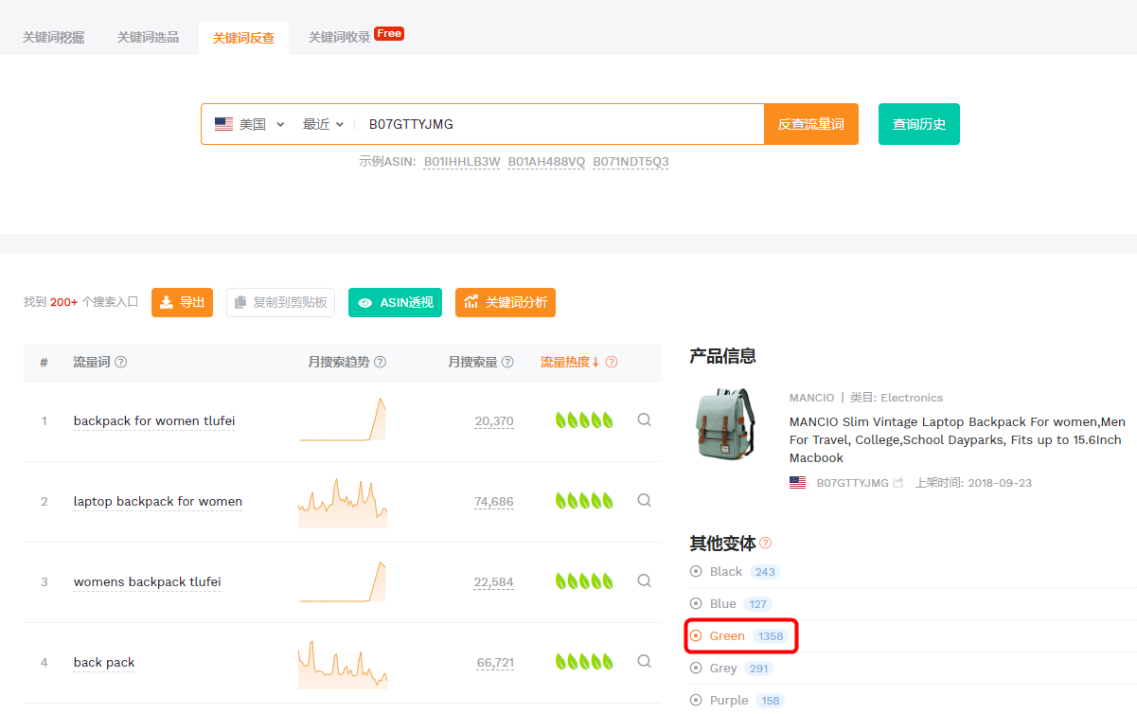Click the 导出 export button
1137x714 pixels.
click(x=182, y=302)
